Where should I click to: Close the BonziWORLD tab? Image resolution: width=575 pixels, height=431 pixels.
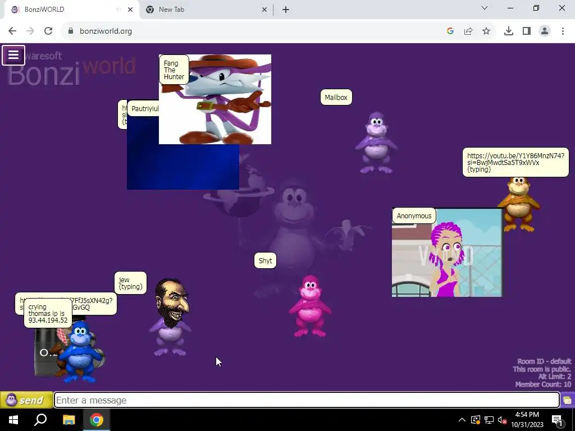[x=130, y=10]
